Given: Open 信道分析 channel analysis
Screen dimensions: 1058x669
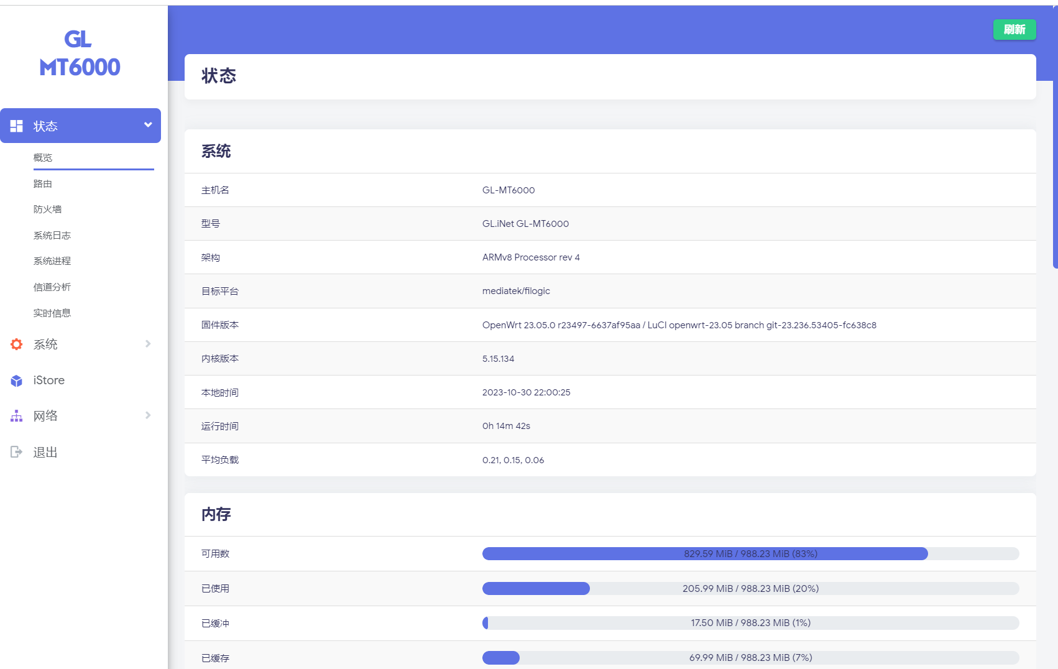Looking at the screenshot, I should tap(52, 287).
